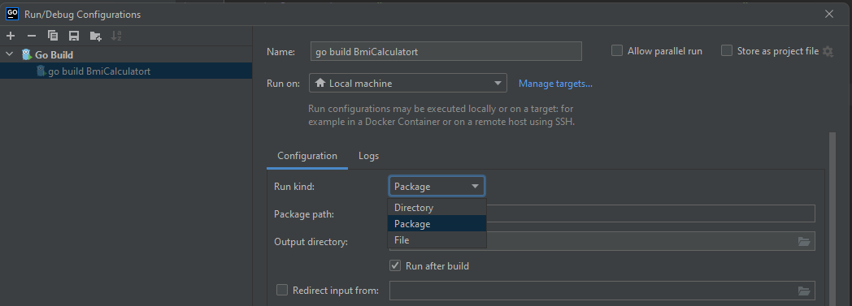Close the Run/Debug Configurations dialog
The height and width of the screenshot is (306, 852).
pos(829,14)
